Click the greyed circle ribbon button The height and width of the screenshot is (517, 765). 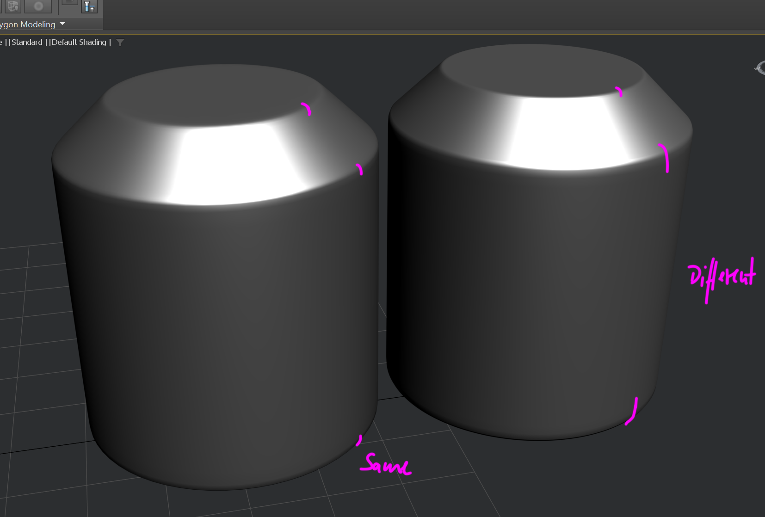(x=38, y=6)
